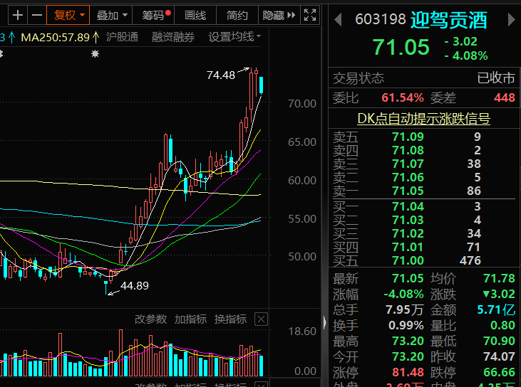This screenshot has height=387, width=521.
Task: Click the 跌停 price 66.66
Action: 499,372
